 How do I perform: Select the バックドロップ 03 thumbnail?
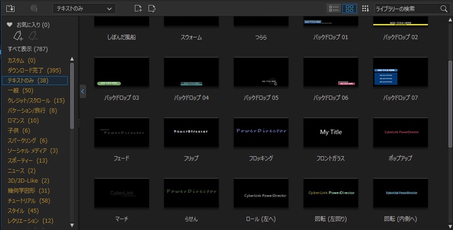pyautogui.click(x=122, y=72)
